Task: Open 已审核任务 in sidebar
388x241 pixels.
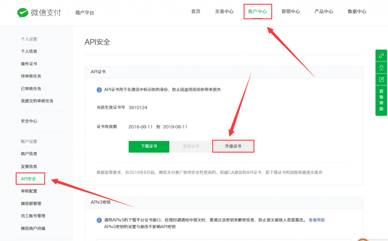Action: click(x=31, y=88)
